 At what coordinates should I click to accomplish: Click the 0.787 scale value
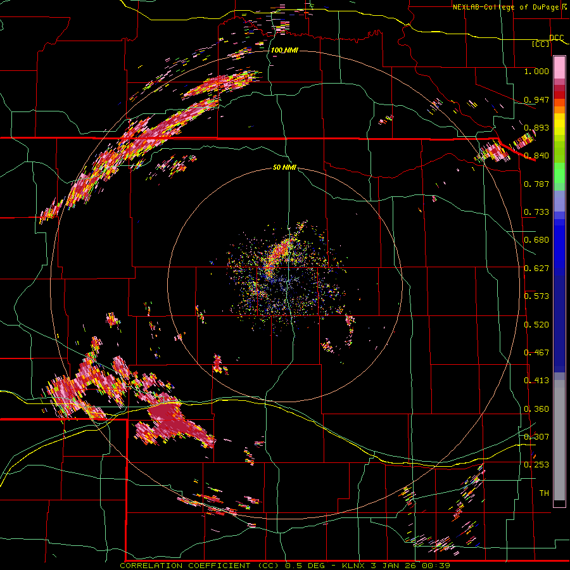click(x=536, y=184)
